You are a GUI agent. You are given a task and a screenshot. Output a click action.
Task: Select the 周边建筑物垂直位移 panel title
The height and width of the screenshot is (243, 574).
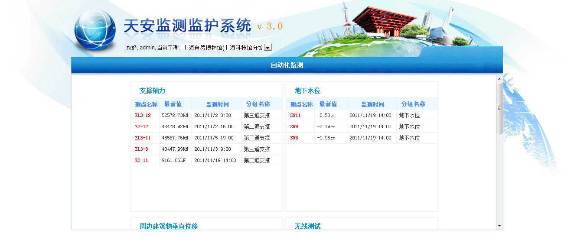point(169,226)
